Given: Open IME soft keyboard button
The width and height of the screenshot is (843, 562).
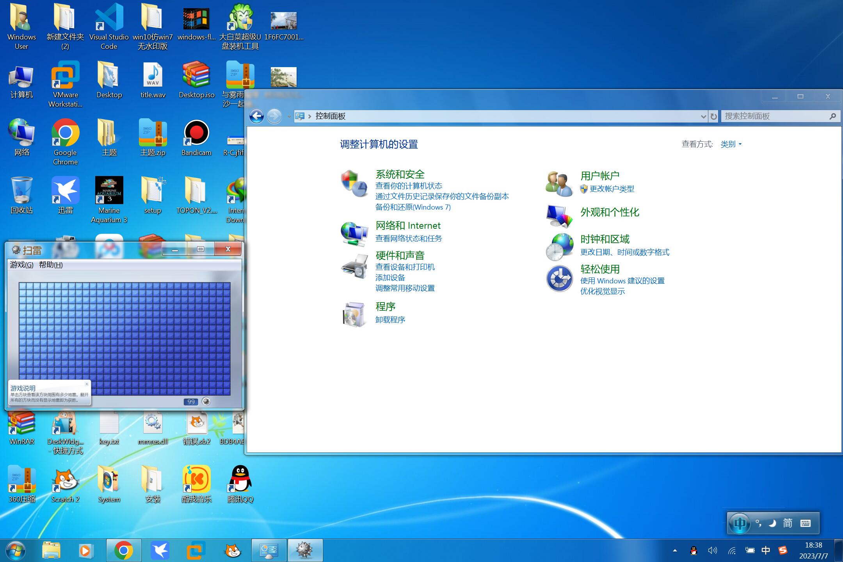Looking at the screenshot, I should 805,523.
